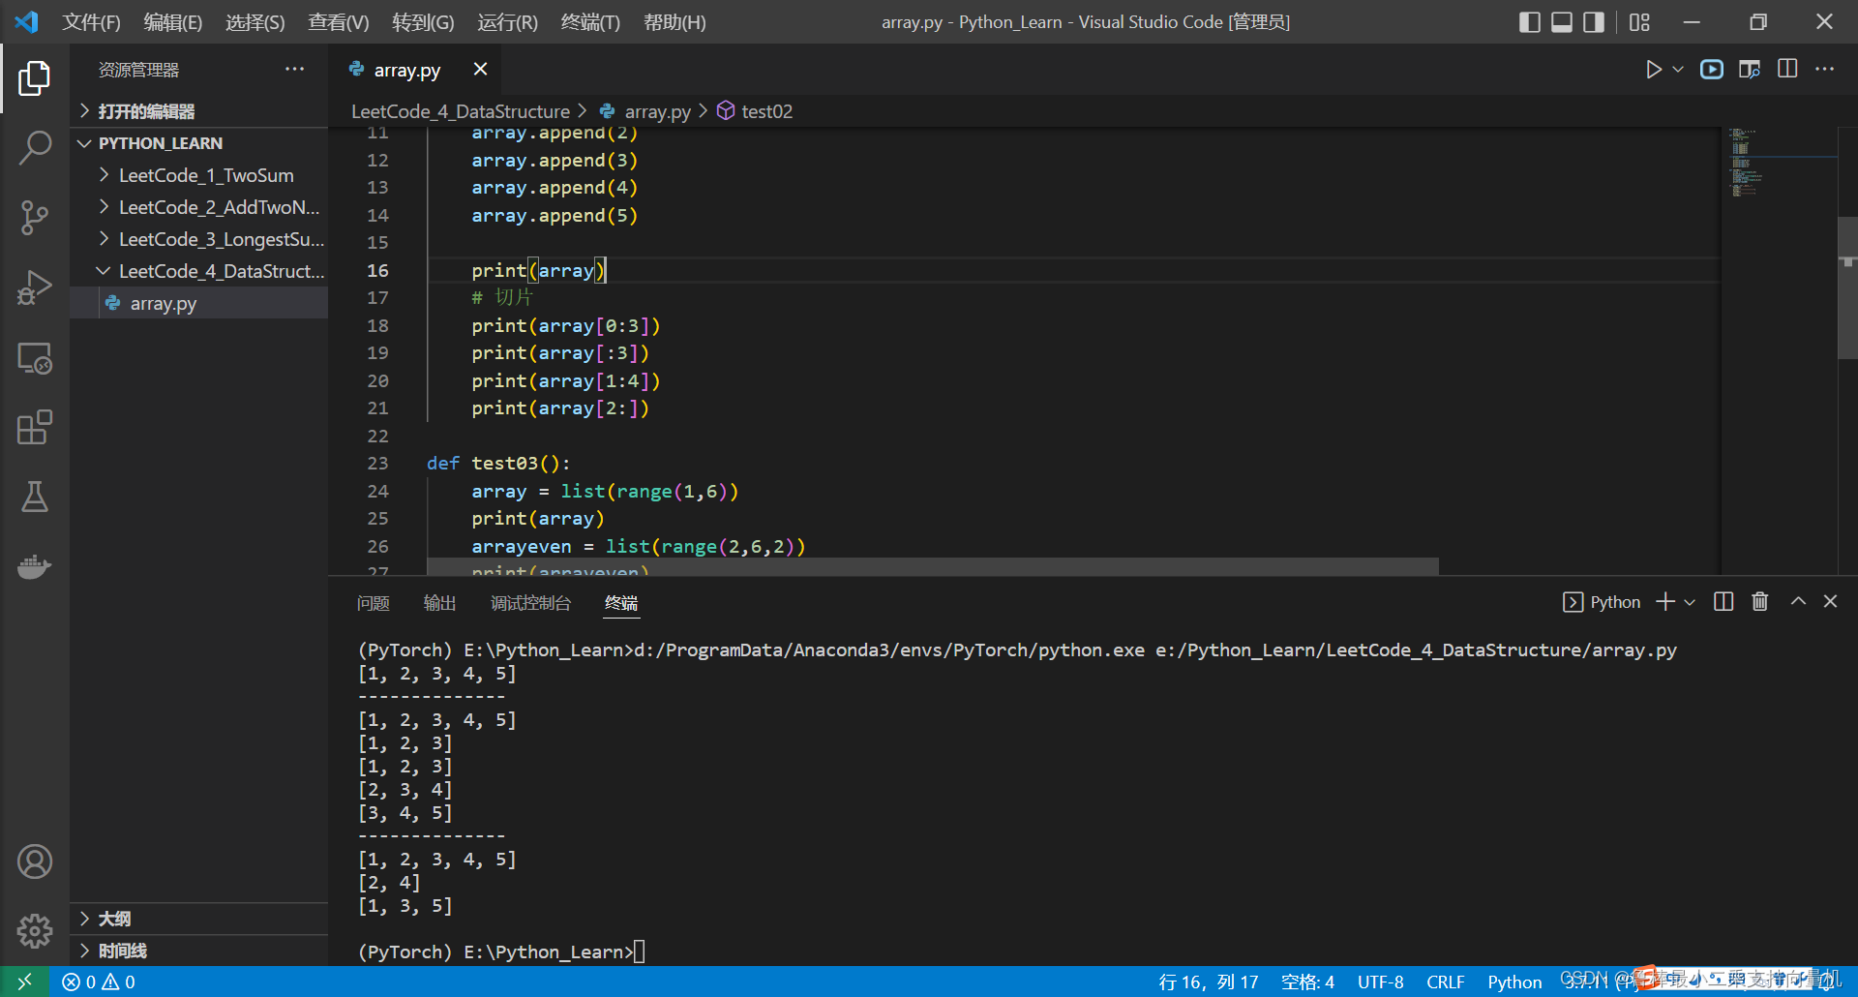Open the 文件(F) menu
The image size is (1858, 997).
(x=91, y=22)
